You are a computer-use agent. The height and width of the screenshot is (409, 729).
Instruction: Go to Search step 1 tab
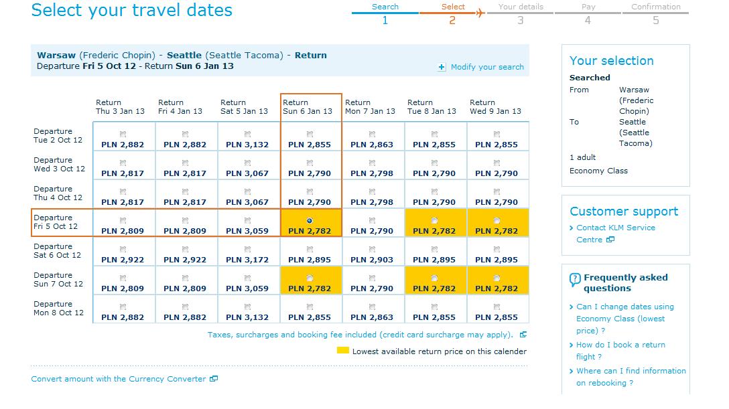pyautogui.click(x=385, y=13)
